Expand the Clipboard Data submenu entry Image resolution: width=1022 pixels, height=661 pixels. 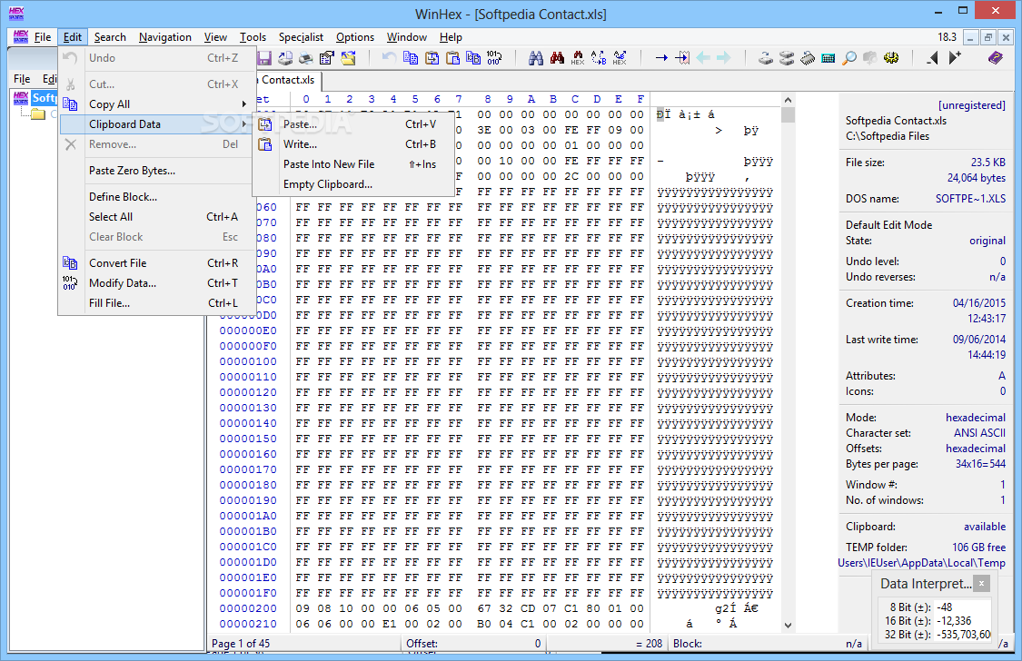(x=156, y=123)
